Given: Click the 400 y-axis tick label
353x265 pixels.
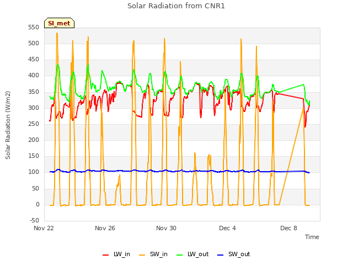Looking at the screenshot, I should pos(34,76).
